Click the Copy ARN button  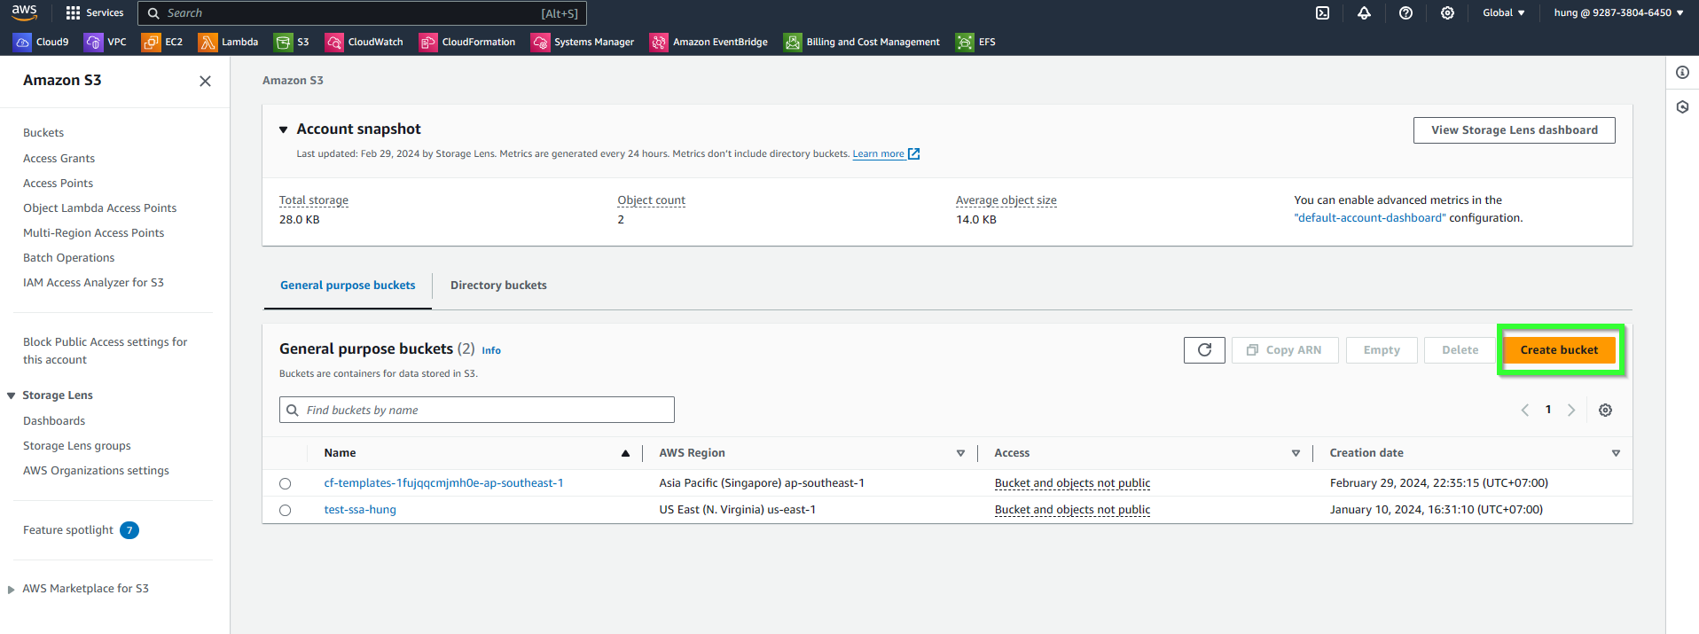point(1284,350)
